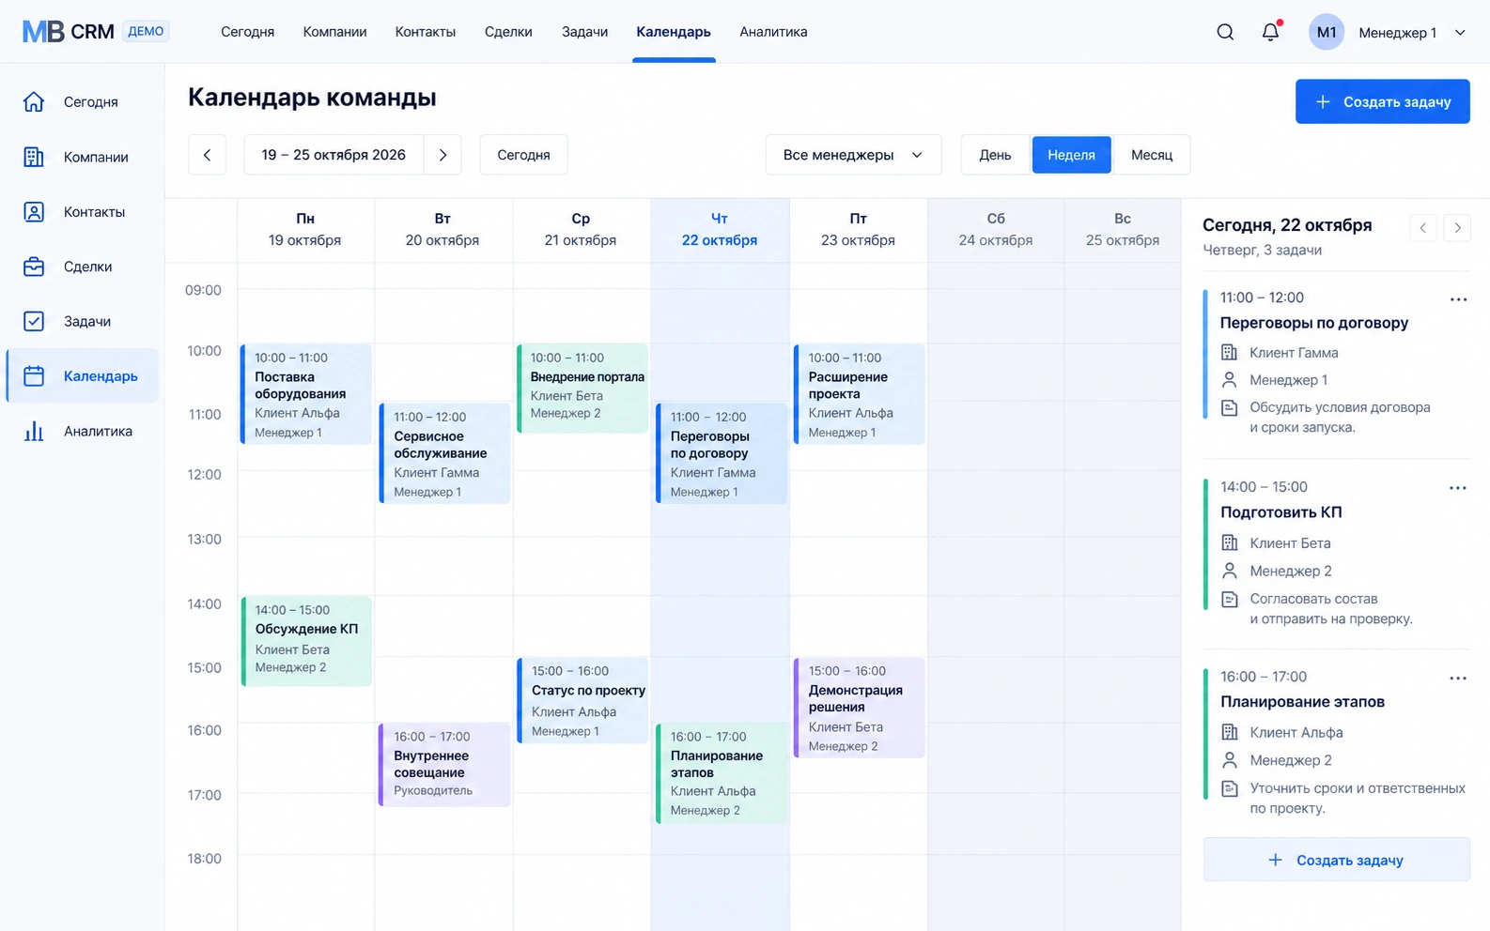The width and height of the screenshot is (1490, 931).
Task: Open the Внедрение портала event on Wednesday
Action: 582,389
